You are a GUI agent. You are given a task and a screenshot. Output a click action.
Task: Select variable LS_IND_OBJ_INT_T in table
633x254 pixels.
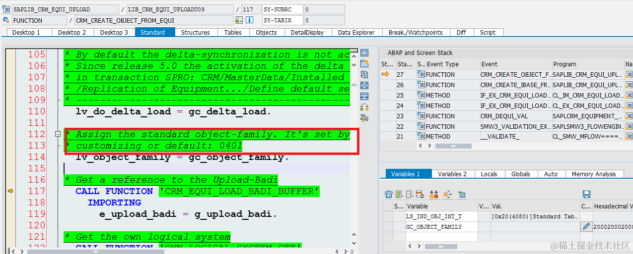[441, 216]
